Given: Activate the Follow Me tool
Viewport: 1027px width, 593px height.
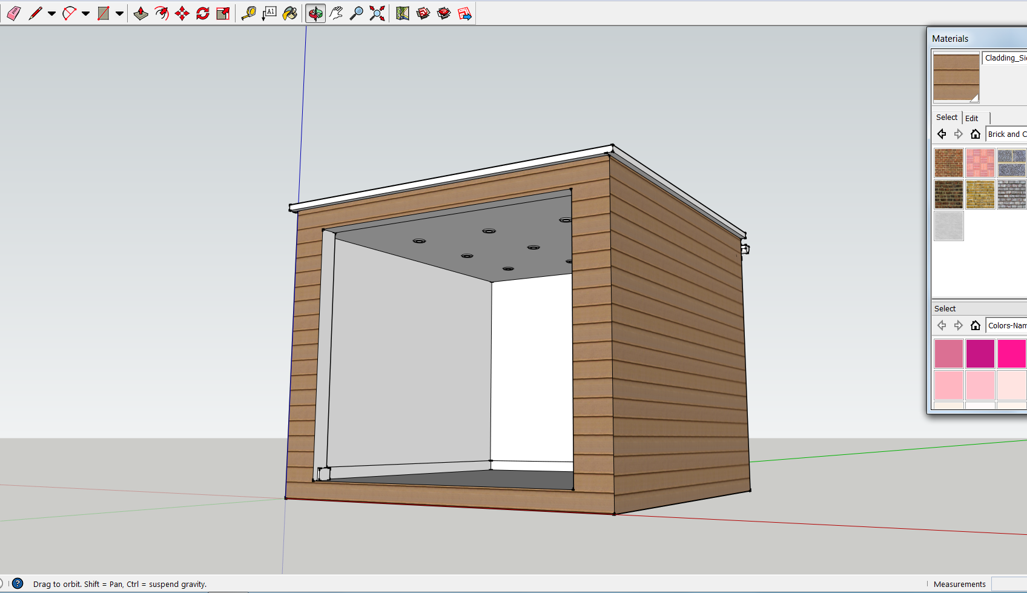Looking at the screenshot, I should point(161,13).
